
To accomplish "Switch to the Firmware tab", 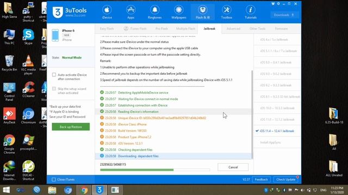I will (281, 29).
